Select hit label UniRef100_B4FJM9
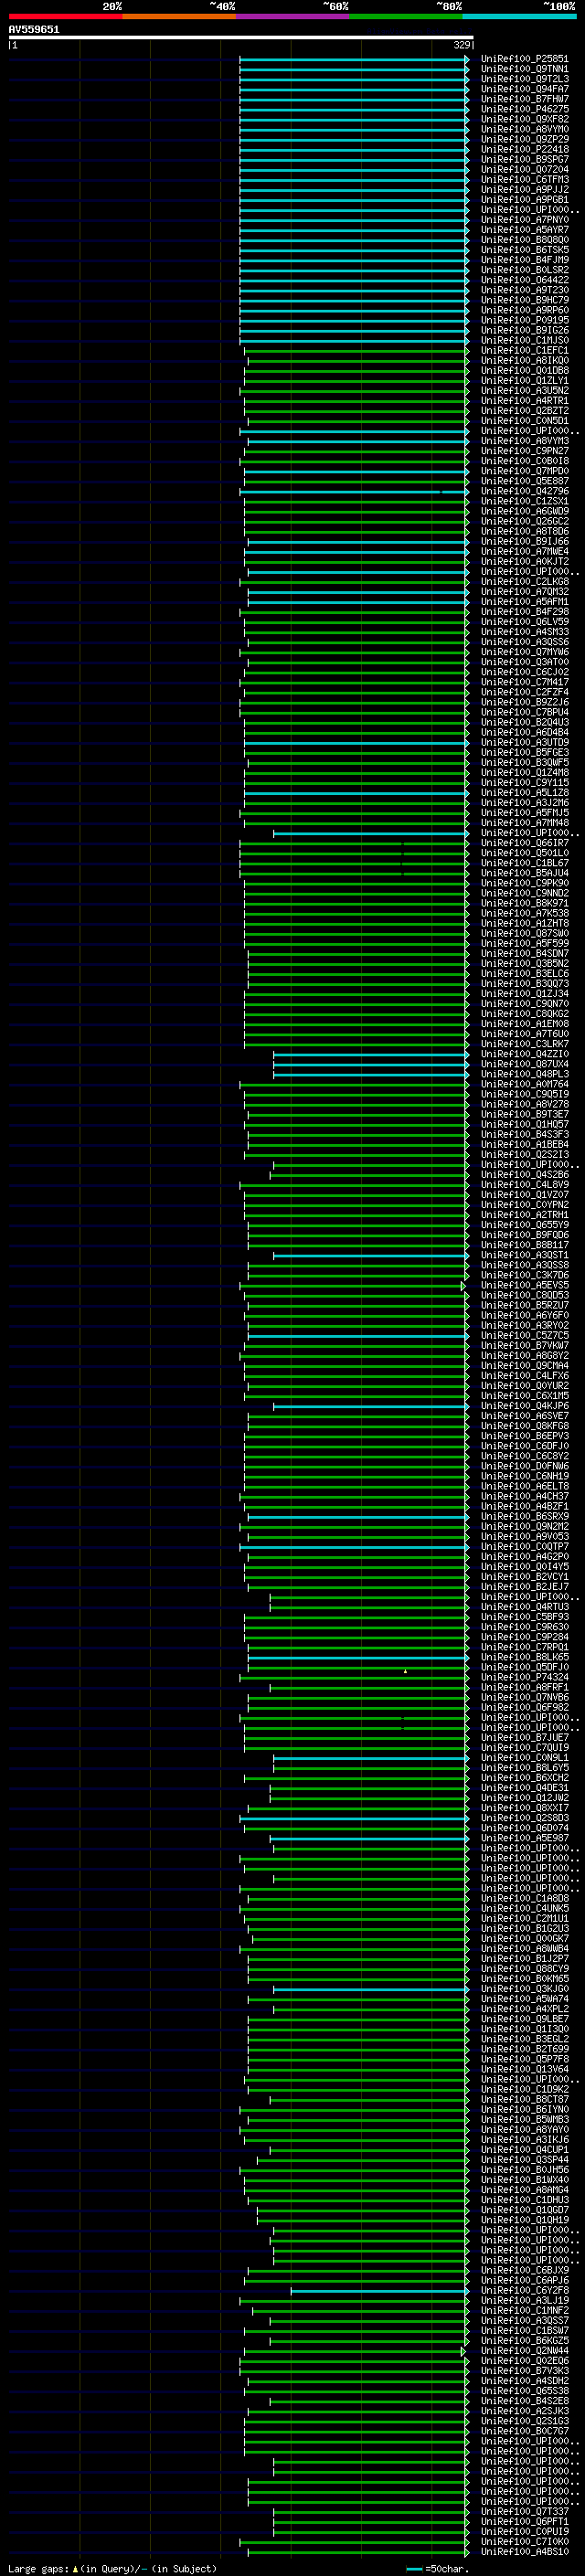Screen dimensions: 585x2576 pos(524,260)
